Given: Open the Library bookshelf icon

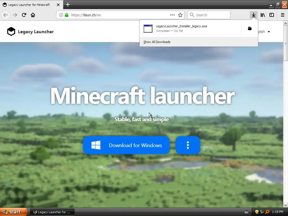Looking at the screenshot, I should point(263,15).
